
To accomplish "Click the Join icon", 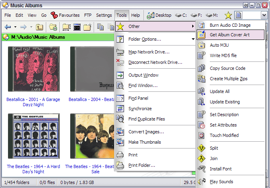I will coord(201,158).
